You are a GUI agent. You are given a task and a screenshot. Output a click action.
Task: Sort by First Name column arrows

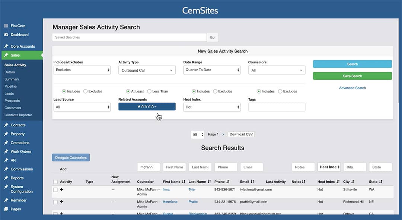click(184, 182)
